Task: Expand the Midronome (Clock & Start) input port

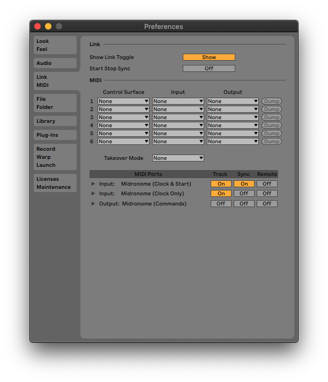Action: coord(93,184)
